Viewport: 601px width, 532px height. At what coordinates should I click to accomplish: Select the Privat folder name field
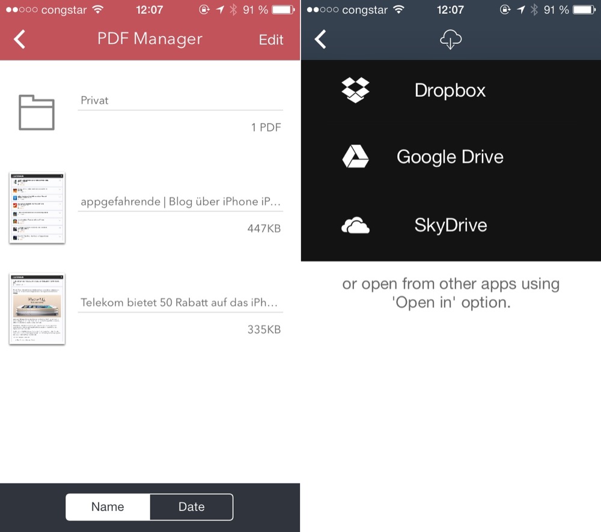click(180, 100)
